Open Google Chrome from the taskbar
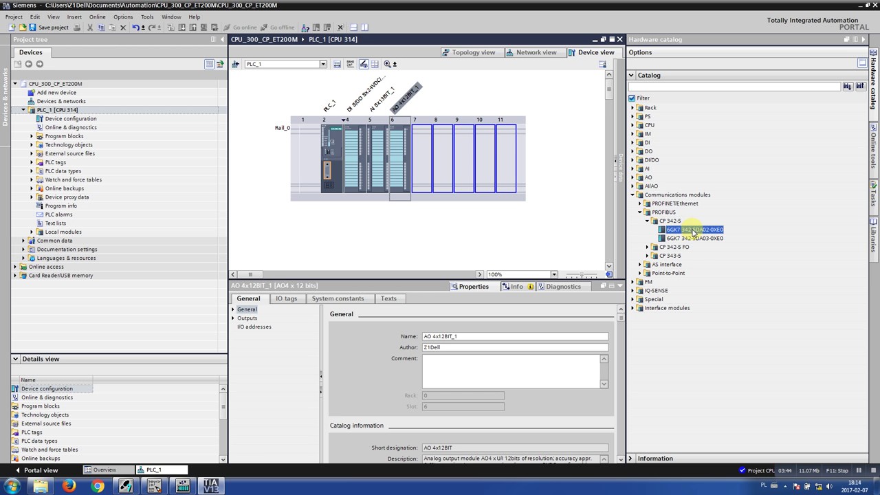880x495 pixels. tap(98, 486)
